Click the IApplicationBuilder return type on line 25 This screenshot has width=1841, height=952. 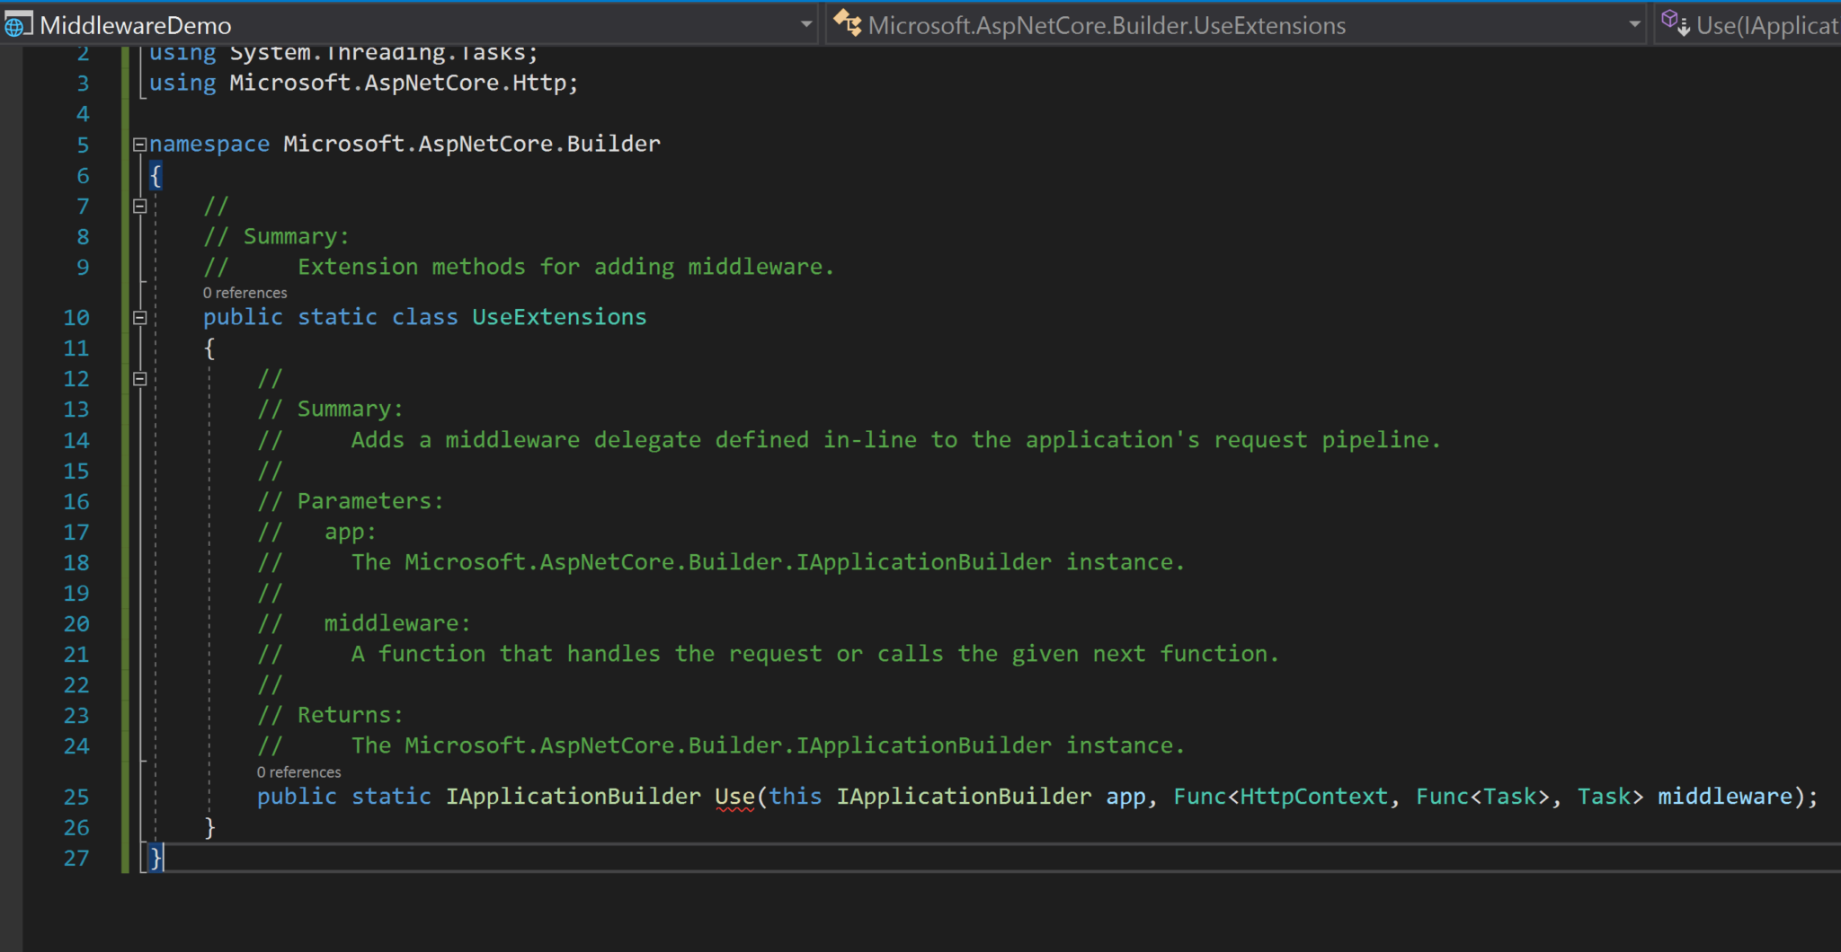[x=573, y=796]
